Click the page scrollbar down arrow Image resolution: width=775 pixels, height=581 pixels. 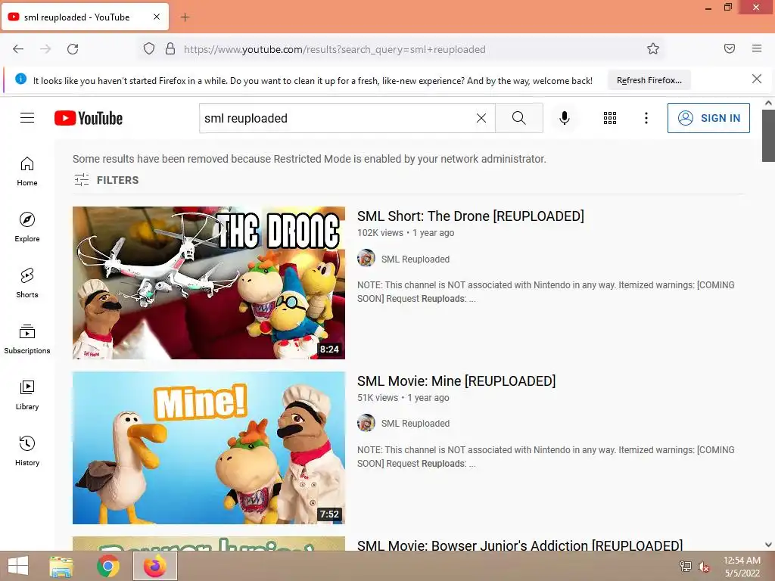(x=768, y=545)
